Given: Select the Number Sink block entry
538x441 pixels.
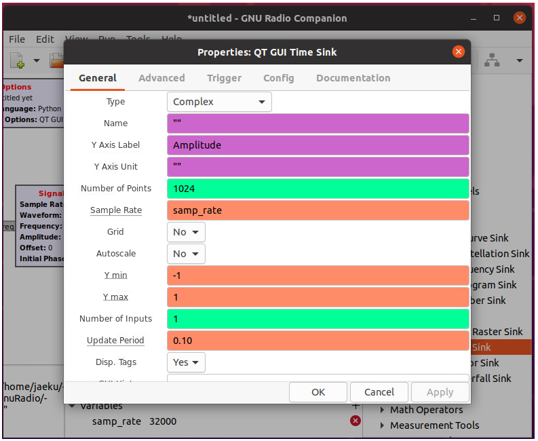Looking at the screenshot, I should point(488,301).
